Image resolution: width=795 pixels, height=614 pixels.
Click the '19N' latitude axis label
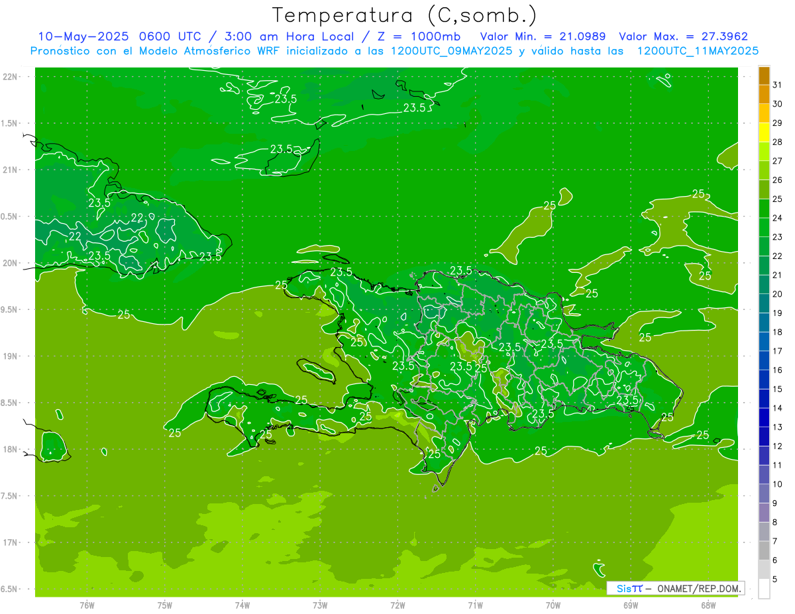tap(11, 356)
